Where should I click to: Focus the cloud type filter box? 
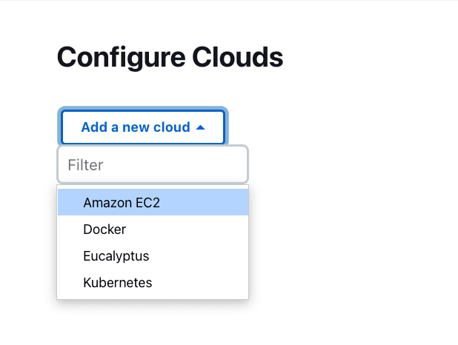click(x=153, y=164)
